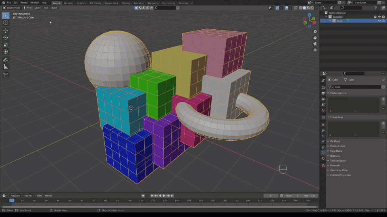This screenshot has width=387, height=217.
Task: Choose the Scale tool
Action: (x=6, y=45)
